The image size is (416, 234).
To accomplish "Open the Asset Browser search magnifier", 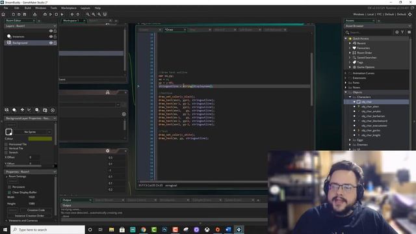I will click(x=347, y=32).
